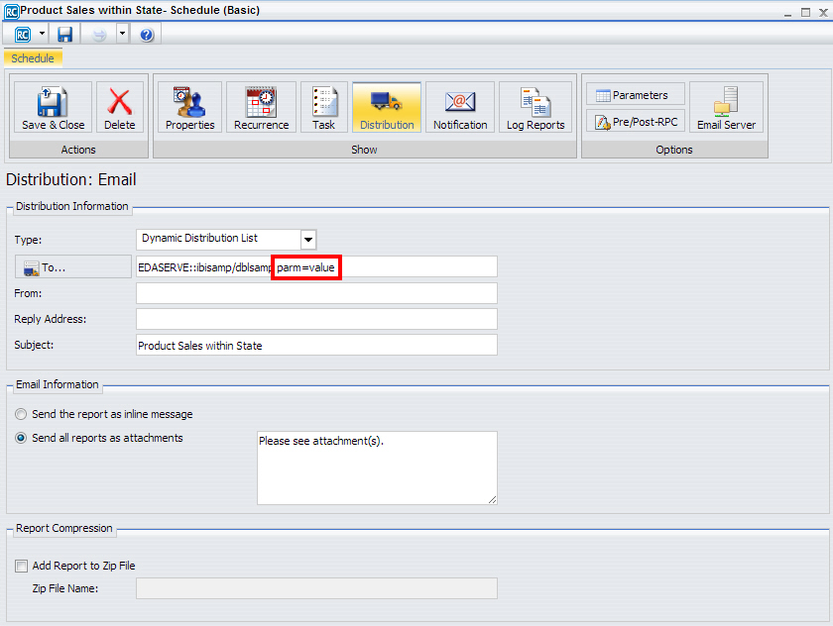
Task: Click the Pre/Post-RPC document icon
Action: tap(603, 123)
